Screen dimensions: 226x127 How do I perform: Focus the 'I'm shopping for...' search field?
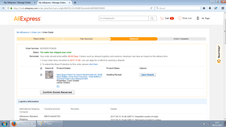pos(124,18)
